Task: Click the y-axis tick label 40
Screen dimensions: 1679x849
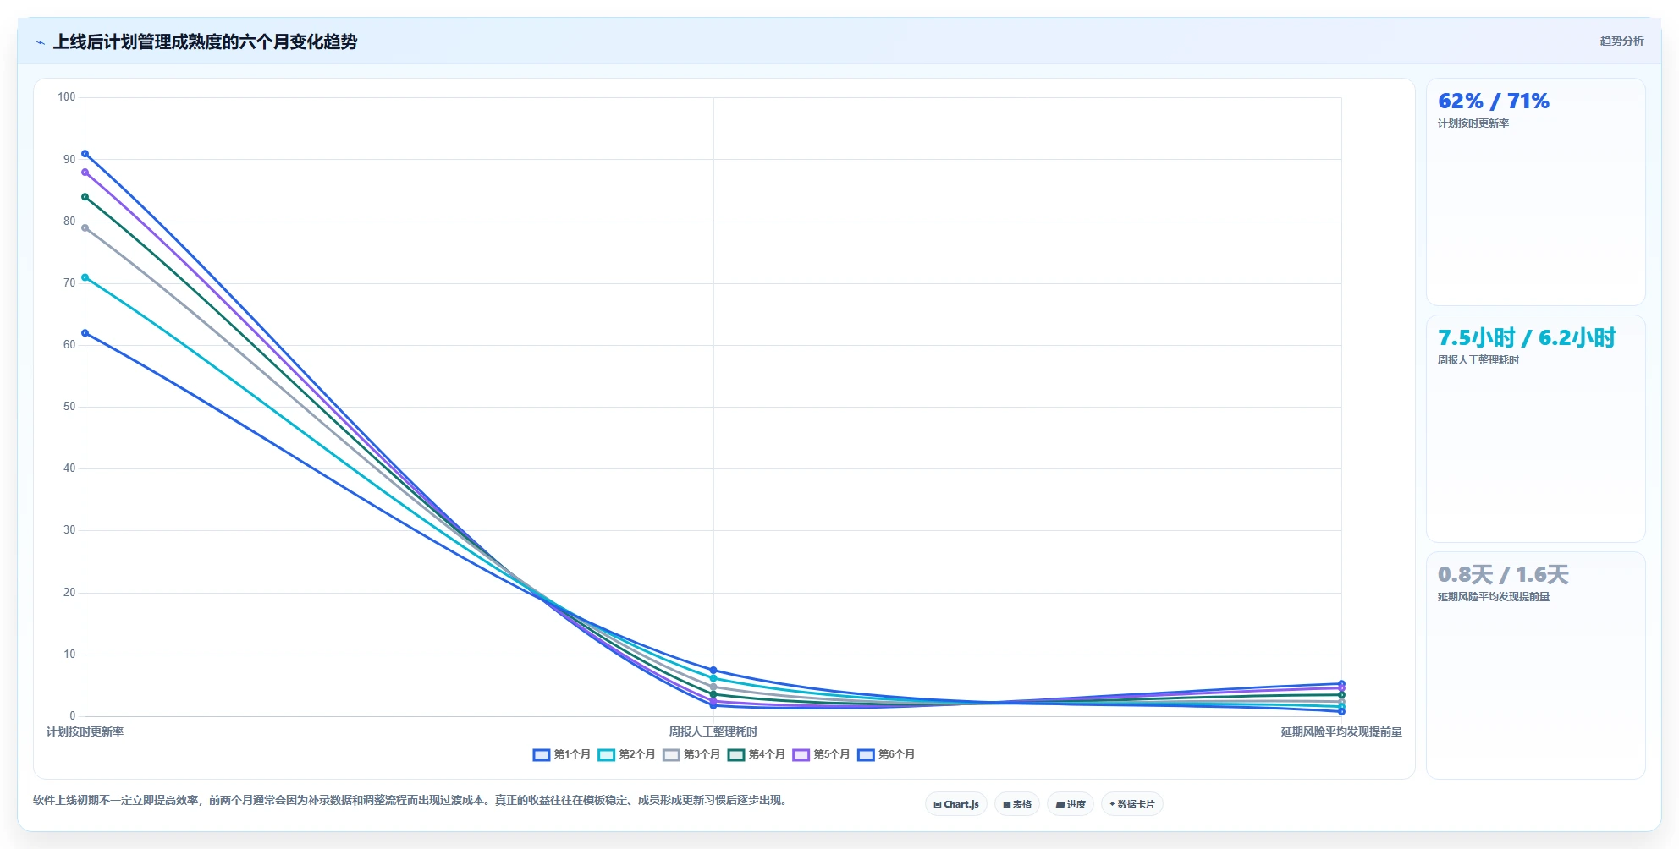Action: (x=69, y=468)
